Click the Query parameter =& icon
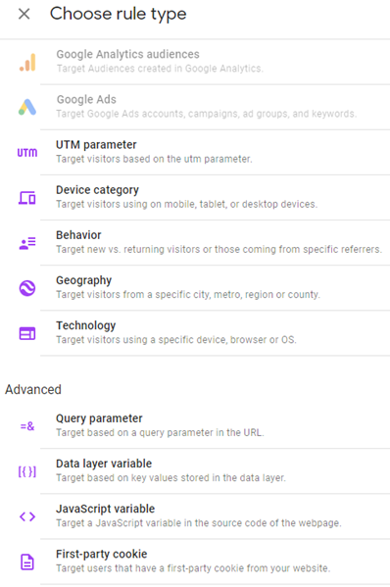The width and height of the screenshot is (390, 587). [x=27, y=426]
